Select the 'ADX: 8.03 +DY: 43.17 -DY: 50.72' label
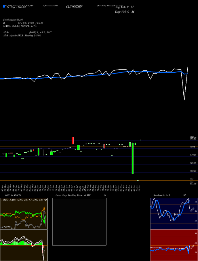Screen dimensions: 198x261 (x=24, y=200)
